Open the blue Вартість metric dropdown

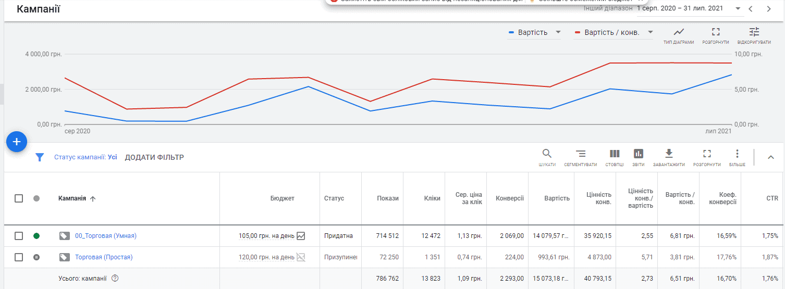pyautogui.click(x=534, y=32)
